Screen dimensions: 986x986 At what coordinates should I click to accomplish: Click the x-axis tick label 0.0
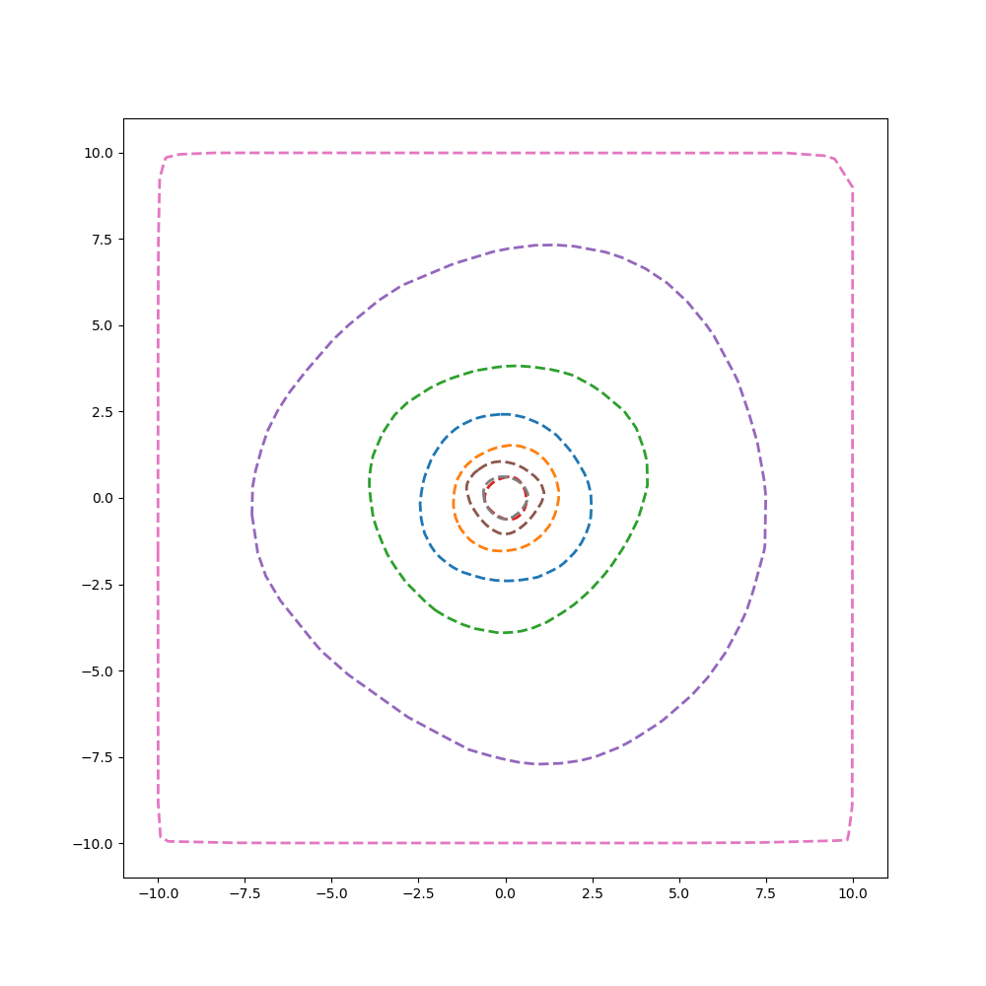coord(506,893)
